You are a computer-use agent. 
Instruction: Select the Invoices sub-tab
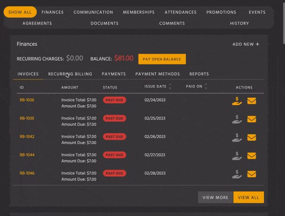[x=28, y=74]
